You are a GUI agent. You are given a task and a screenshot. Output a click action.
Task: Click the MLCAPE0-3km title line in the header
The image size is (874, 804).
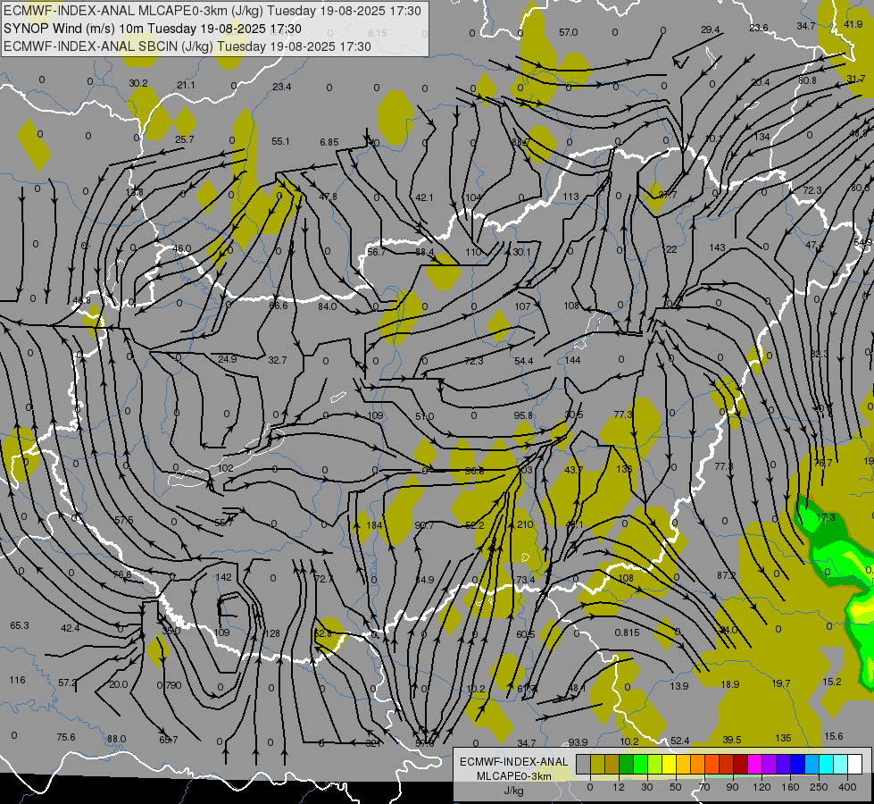pos(212,11)
